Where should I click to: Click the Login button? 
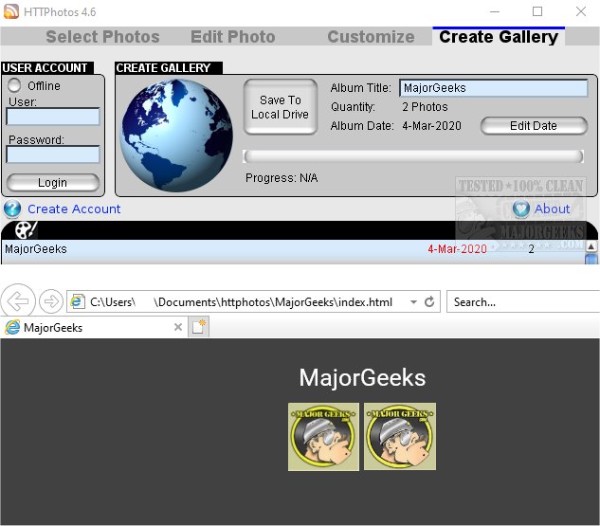coord(53,183)
